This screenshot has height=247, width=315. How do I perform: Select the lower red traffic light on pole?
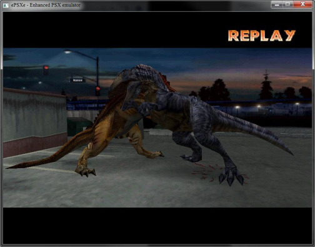pyautogui.click(x=97, y=91)
